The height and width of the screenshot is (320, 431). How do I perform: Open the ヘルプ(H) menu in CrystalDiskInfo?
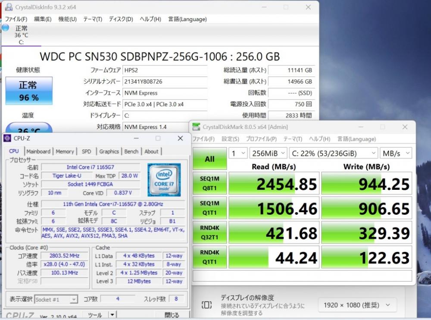point(150,19)
